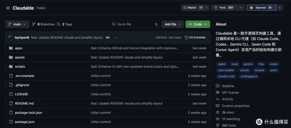Open the tachyon6 author link
The width and height of the screenshot is (291, 128).
22,37
